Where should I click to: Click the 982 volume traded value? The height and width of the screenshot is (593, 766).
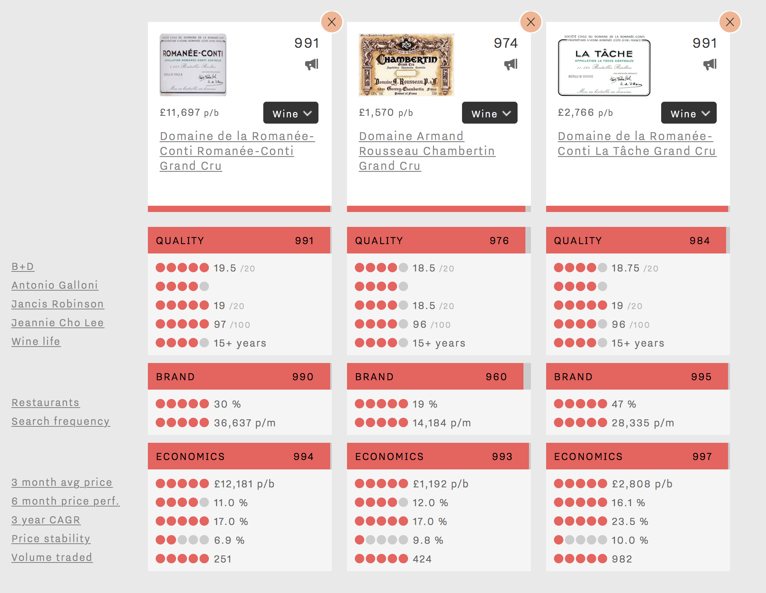pos(622,559)
